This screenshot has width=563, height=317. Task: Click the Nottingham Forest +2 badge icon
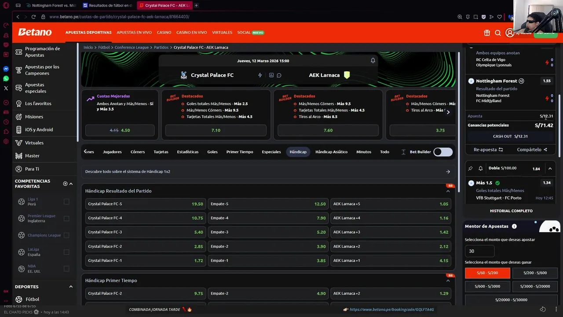(x=521, y=81)
